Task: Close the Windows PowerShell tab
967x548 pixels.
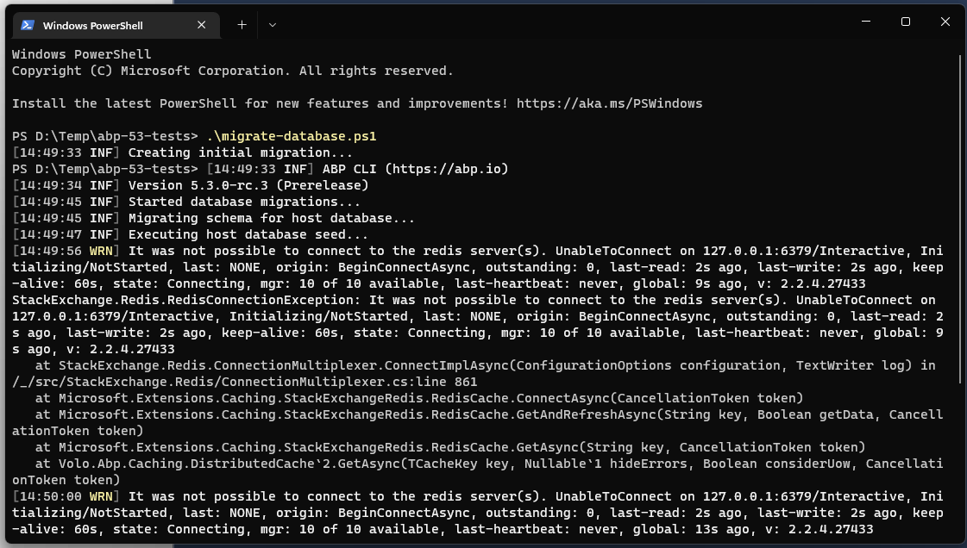Action: [201, 25]
